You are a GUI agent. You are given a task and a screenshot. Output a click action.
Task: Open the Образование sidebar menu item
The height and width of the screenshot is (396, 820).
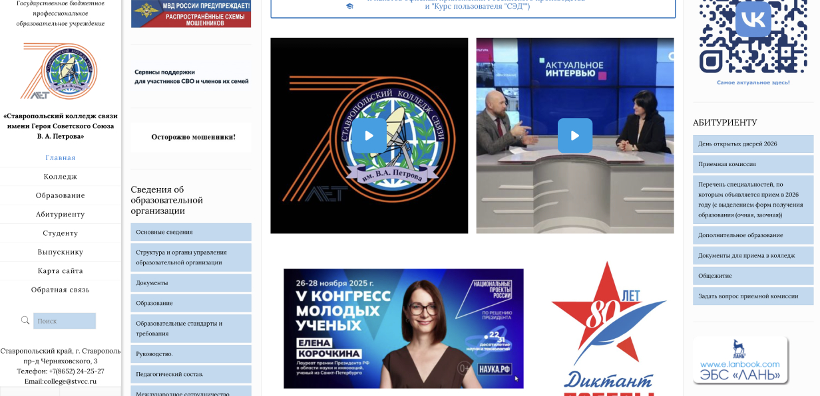point(61,195)
